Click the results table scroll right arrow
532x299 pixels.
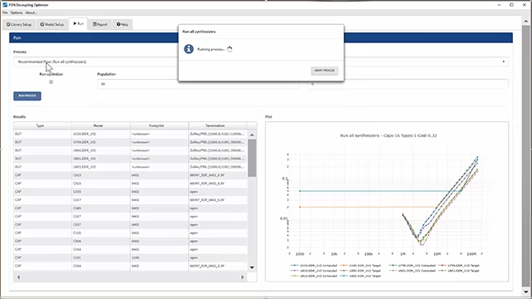242,277
